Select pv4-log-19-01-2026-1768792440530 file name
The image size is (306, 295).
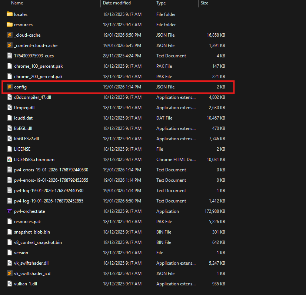click(x=49, y=191)
